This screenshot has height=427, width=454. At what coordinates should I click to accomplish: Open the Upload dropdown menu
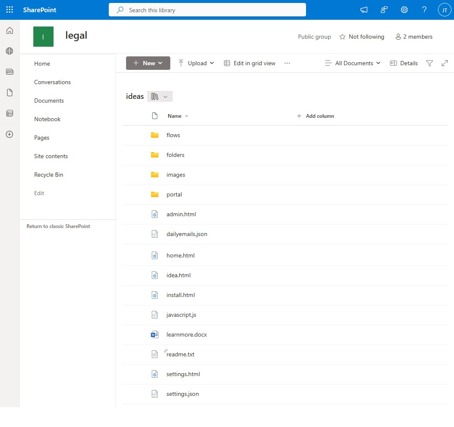[196, 63]
